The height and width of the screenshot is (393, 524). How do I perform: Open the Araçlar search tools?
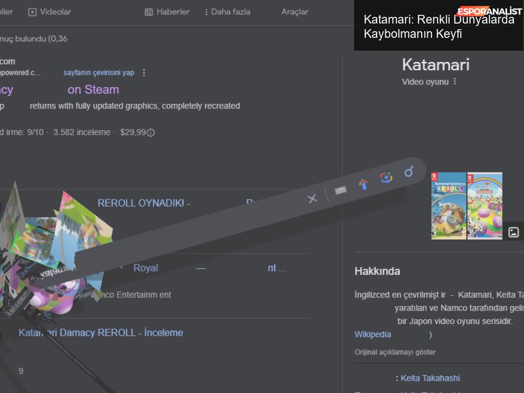295,12
